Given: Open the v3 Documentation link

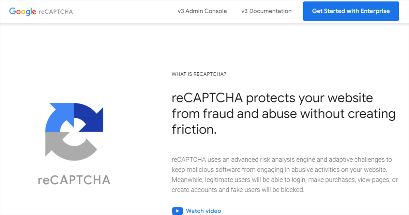Looking at the screenshot, I should 266,11.
